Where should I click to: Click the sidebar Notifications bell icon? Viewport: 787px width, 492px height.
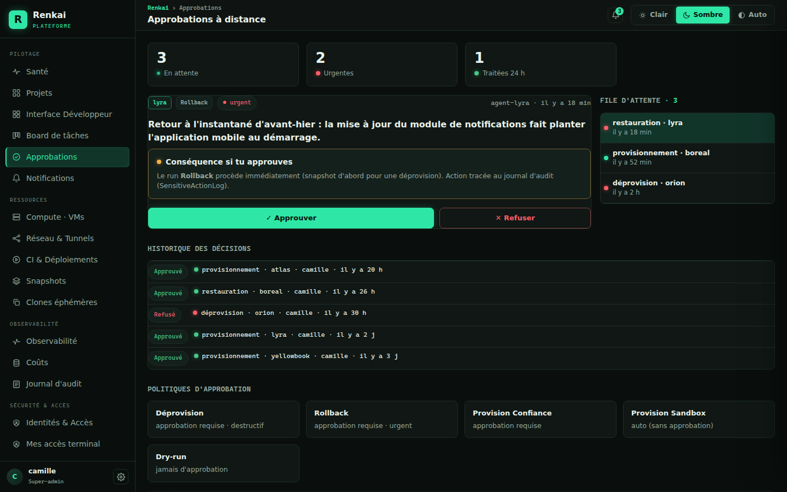tap(16, 178)
